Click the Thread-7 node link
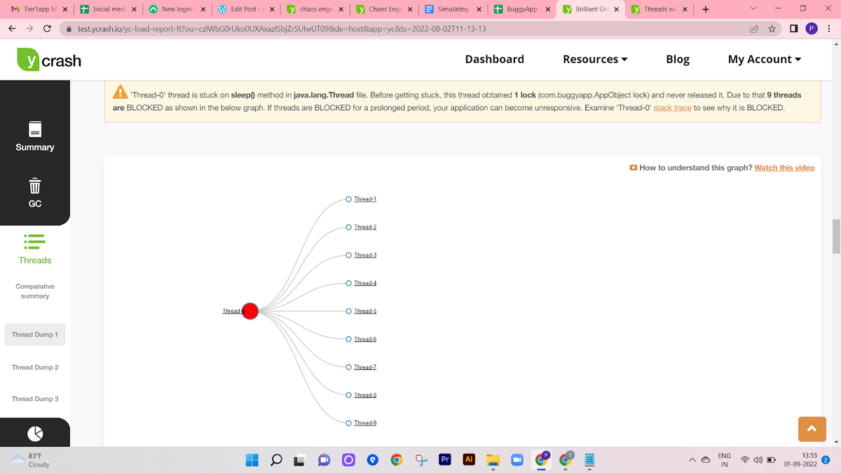Image resolution: width=841 pixels, height=473 pixels. tap(365, 367)
